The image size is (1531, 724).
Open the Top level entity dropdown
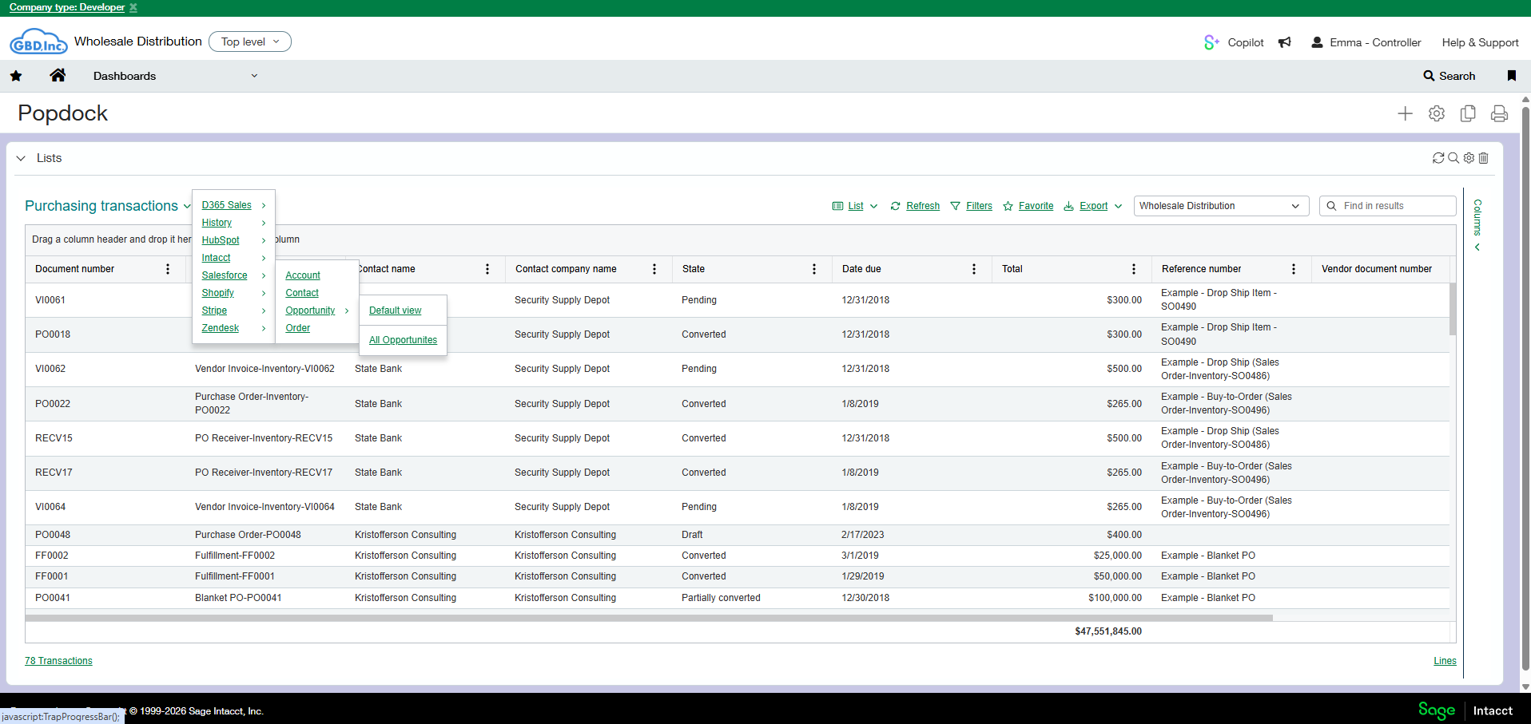point(250,42)
